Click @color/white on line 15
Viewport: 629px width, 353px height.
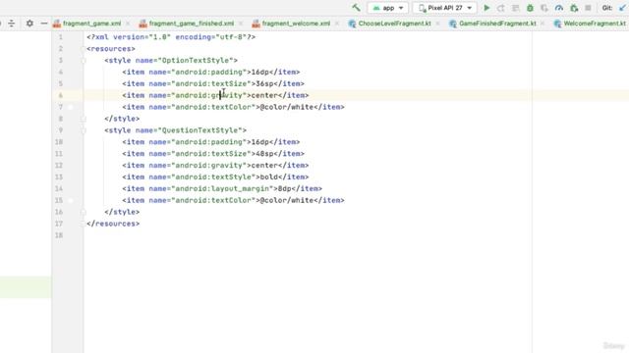click(287, 200)
